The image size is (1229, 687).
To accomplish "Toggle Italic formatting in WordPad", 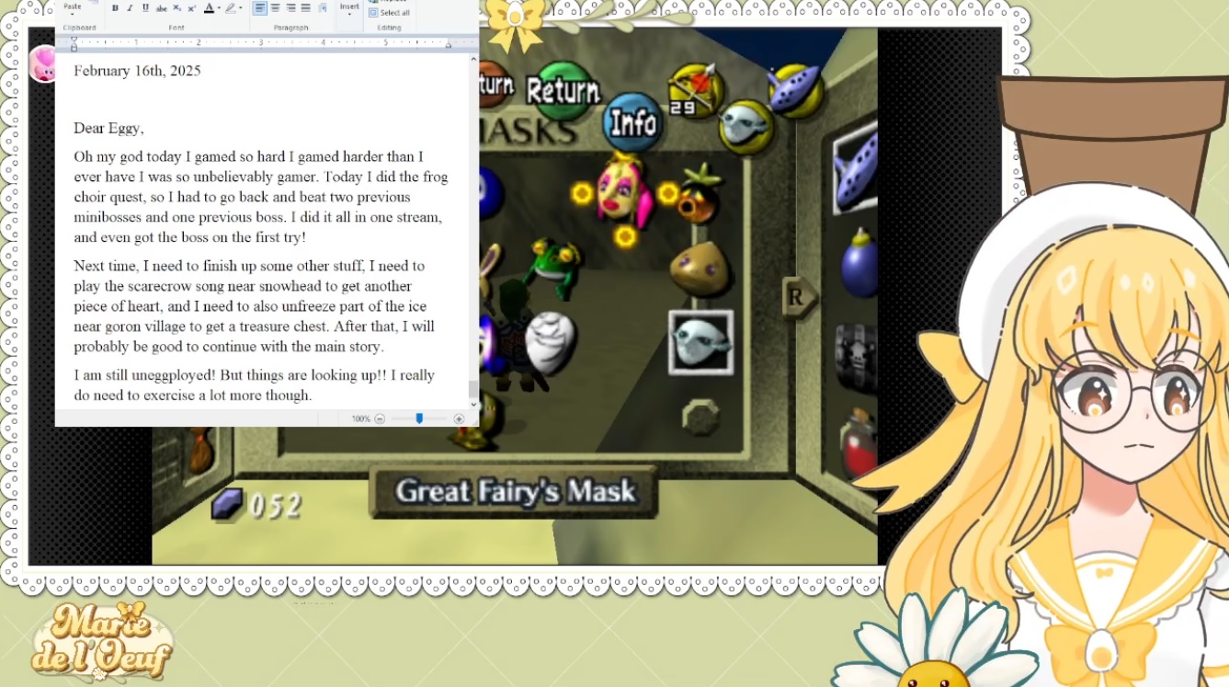I will pos(130,8).
